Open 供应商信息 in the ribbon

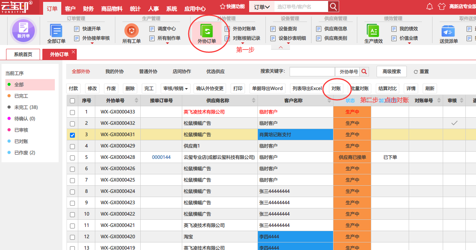pyautogui.click(x=332, y=29)
